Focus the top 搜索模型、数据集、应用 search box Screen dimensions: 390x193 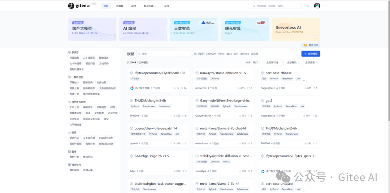[x=276, y=6]
